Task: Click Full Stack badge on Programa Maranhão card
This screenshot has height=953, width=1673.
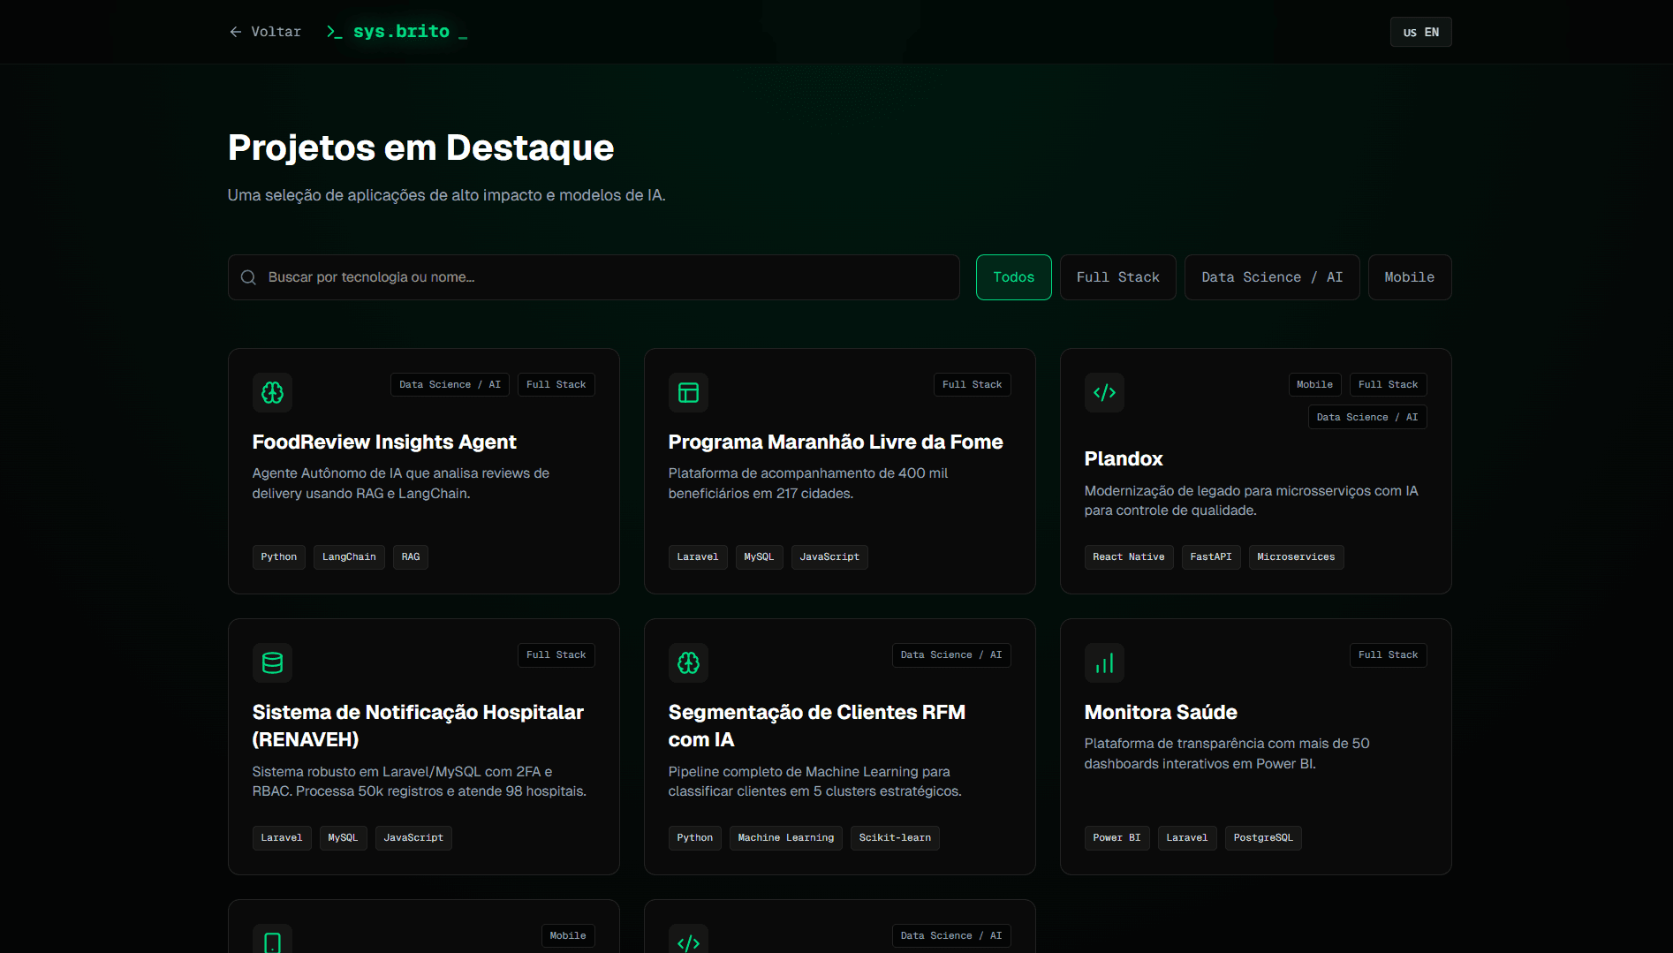Action: coord(972,384)
